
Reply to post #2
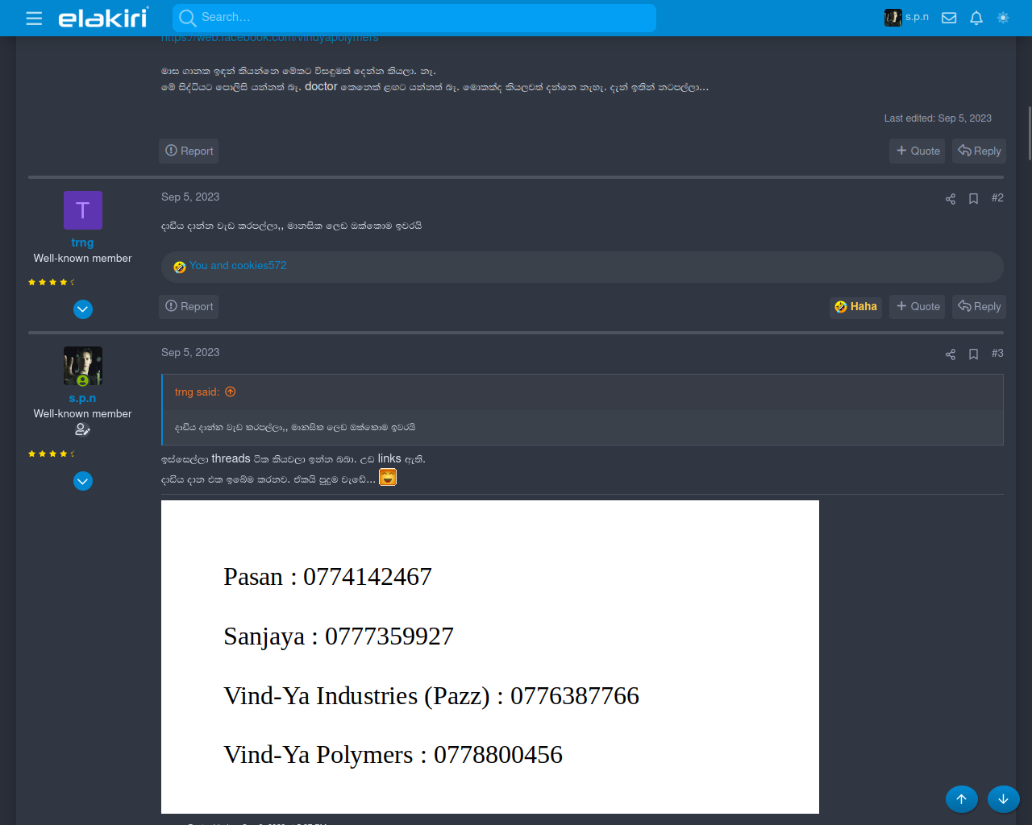click(x=979, y=306)
